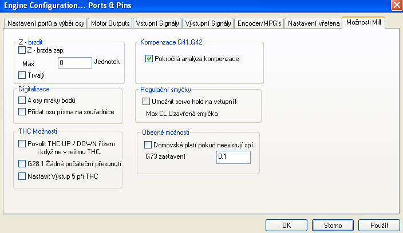Uncheck Pokročilá analýza kompenzace
This screenshot has height=233, width=403.
(149, 58)
